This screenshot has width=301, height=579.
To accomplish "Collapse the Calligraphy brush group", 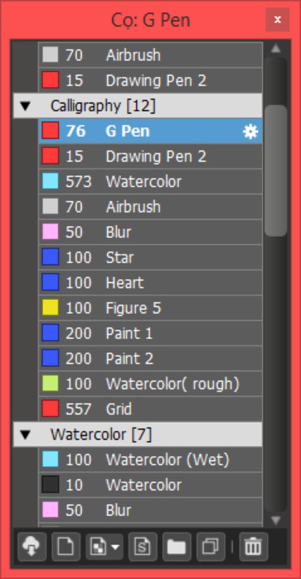I will 26,106.
